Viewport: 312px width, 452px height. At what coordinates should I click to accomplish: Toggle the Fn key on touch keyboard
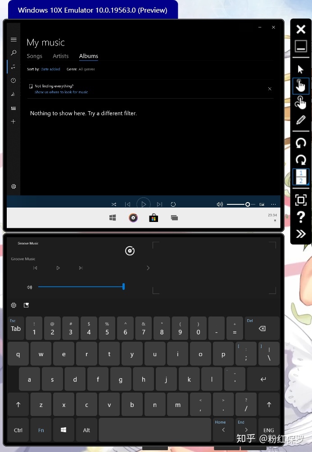point(41,430)
